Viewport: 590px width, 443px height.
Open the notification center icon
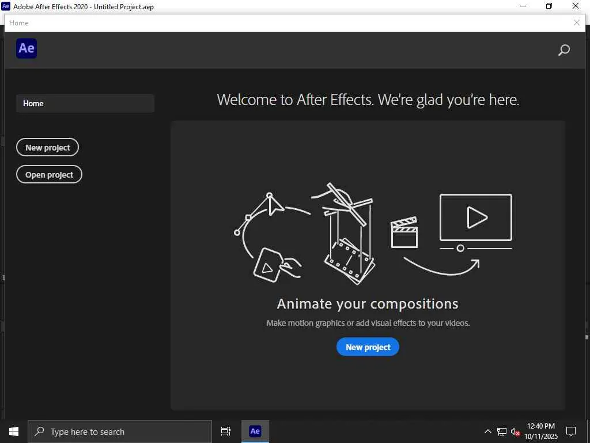pyautogui.click(x=571, y=431)
